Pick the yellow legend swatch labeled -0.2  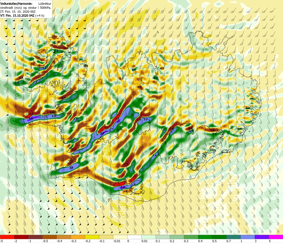coord(92,237)
